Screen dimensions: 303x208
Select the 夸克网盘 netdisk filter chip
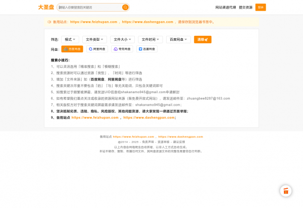(122, 49)
